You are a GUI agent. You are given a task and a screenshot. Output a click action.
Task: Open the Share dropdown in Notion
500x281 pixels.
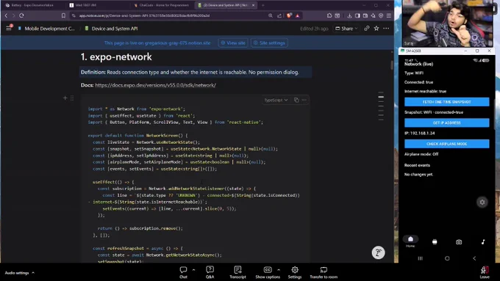(346, 29)
